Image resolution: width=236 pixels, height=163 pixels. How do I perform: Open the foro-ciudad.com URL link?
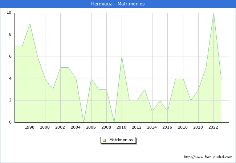(208, 157)
